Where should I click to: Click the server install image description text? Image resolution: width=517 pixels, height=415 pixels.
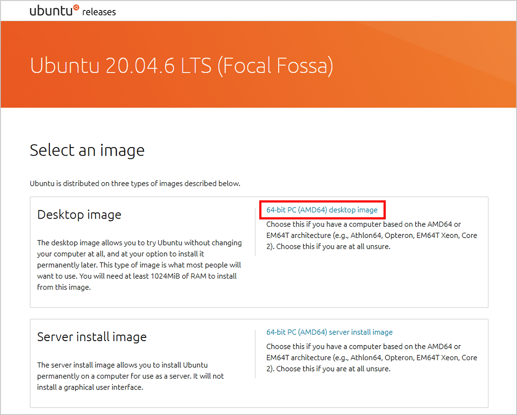[x=130, y=376]
